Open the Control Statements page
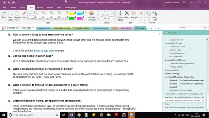Image resolution: width=209 pixels, height=118 pixels. point(177,53)
